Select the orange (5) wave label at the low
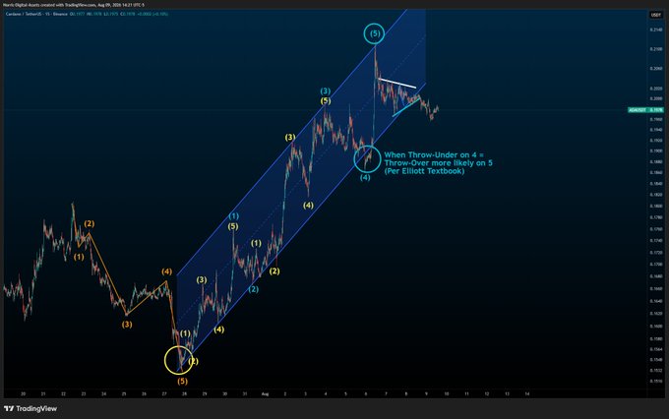Viewport: 669px width, 419px height. coord(182,381)
